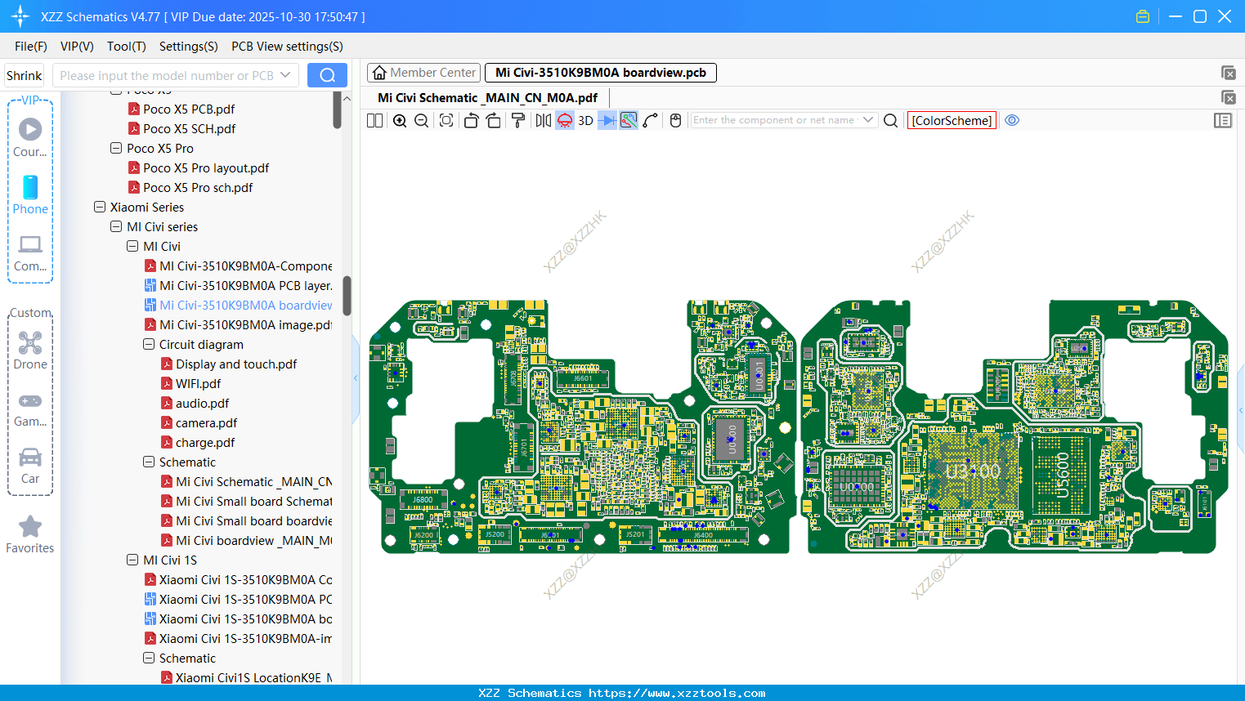Viewport: 1245px width, 701px height.
Task: Click the rotate right icon on the toolbar
Action: pyautogui.click(x=493, y=120)
